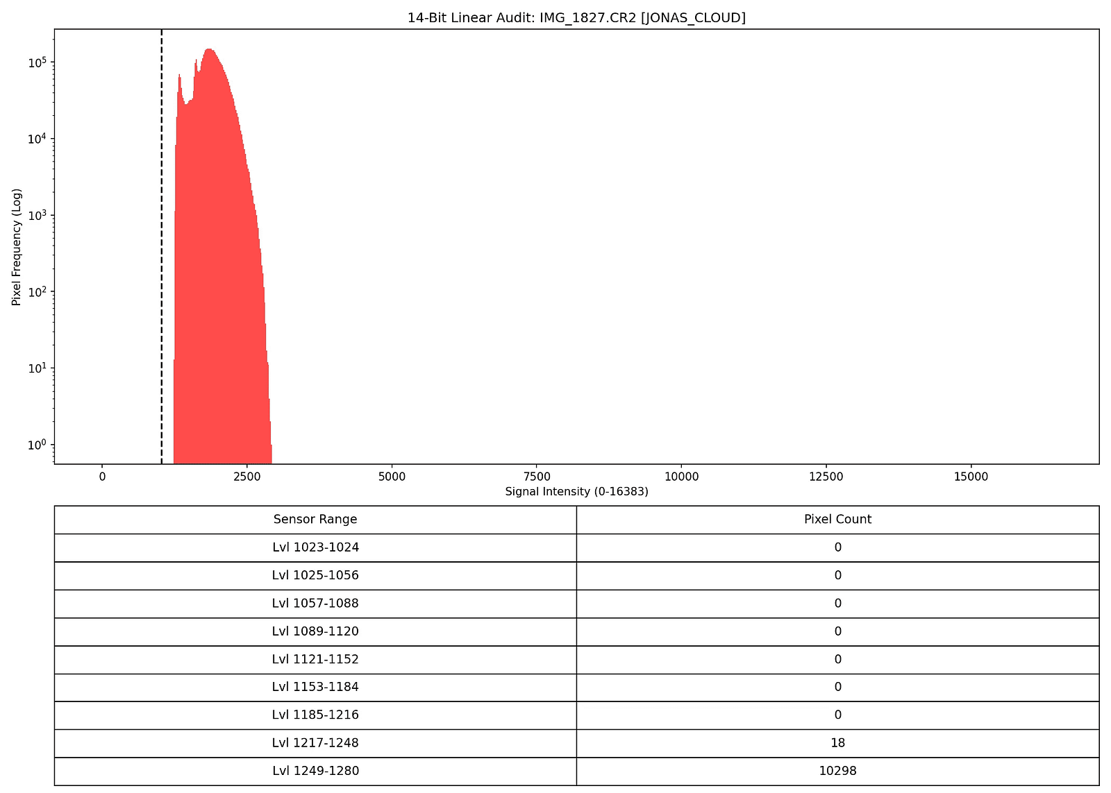Click the pixel count 18 cell

[x=837, y=742]
